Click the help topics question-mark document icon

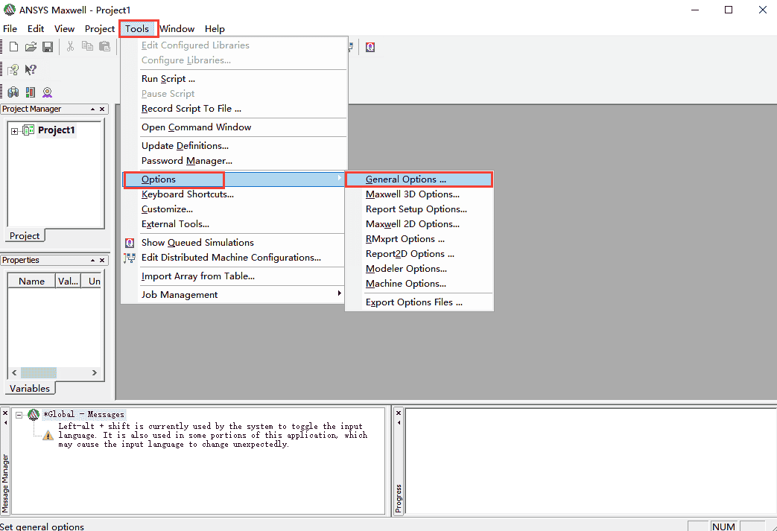[13, 69]
